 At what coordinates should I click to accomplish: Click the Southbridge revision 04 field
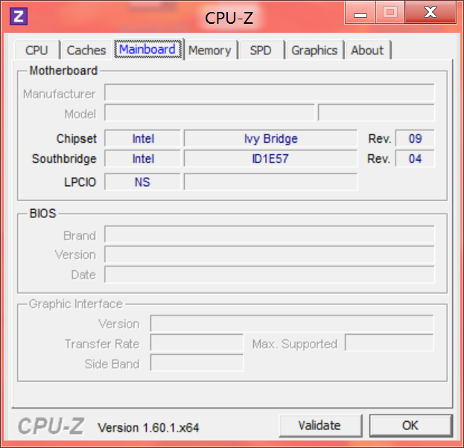tap(415, 159)
